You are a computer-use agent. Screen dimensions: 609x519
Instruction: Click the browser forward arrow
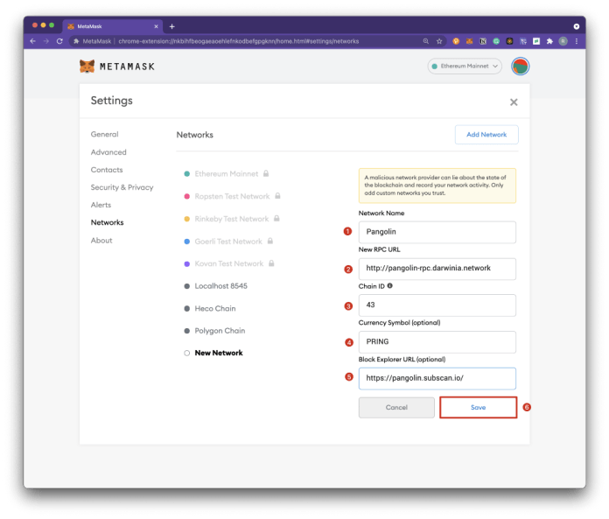click(x=46, y=41)
